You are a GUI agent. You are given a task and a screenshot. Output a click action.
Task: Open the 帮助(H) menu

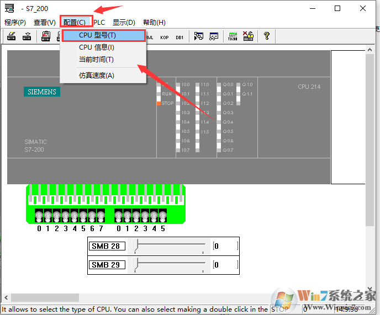[x=154, y=23]
